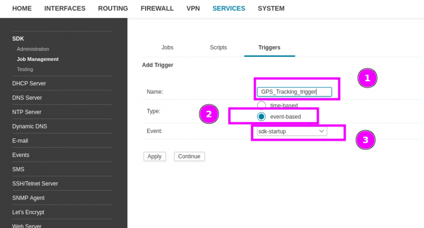
Task: Select the time-based trigger type
Action: [262, 105]
